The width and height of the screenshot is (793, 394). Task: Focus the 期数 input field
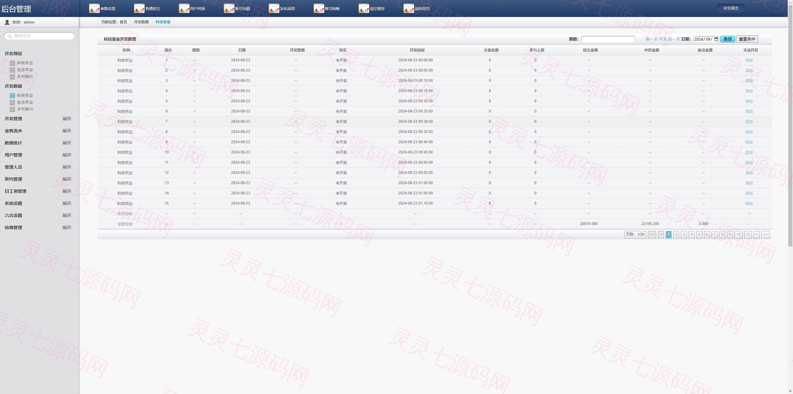(608, 39)
